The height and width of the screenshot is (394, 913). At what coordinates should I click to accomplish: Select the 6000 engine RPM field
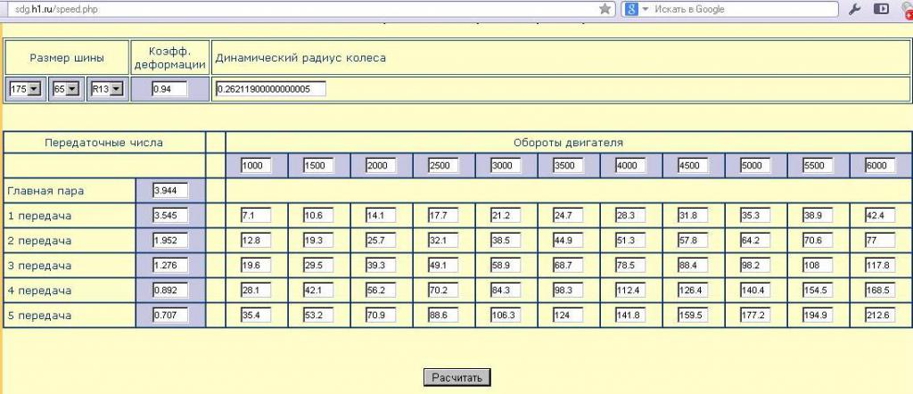tap(881, 166)
